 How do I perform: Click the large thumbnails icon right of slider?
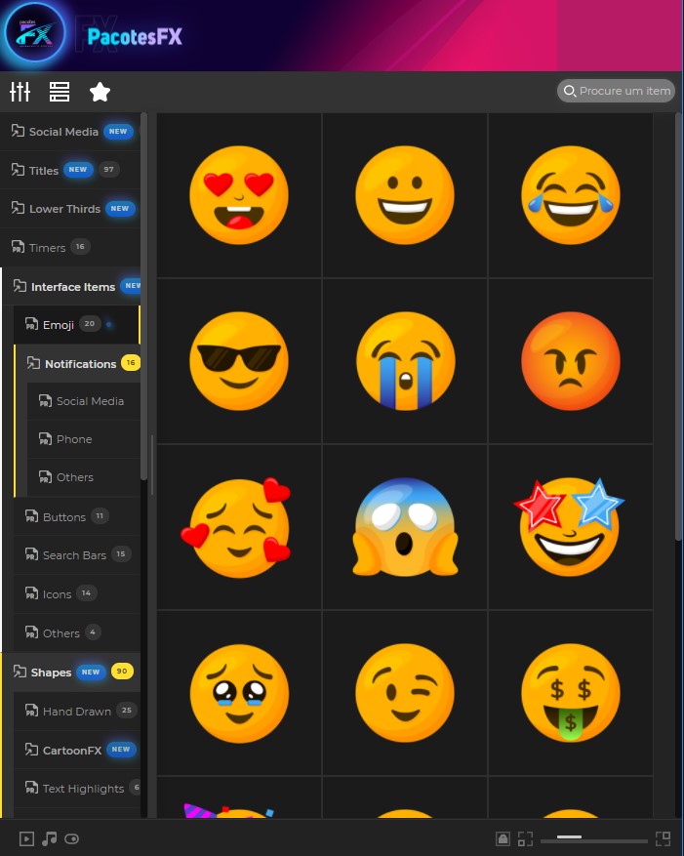coord(663,838)
